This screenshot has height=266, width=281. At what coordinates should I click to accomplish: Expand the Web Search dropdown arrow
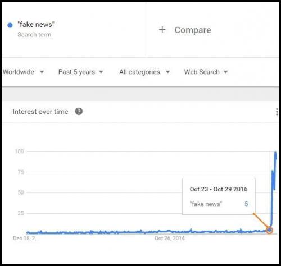coord(226,72)
